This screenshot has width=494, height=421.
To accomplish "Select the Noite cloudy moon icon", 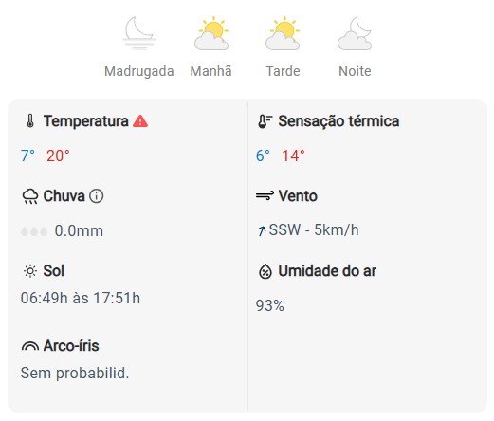I will [x=355, y=33].
